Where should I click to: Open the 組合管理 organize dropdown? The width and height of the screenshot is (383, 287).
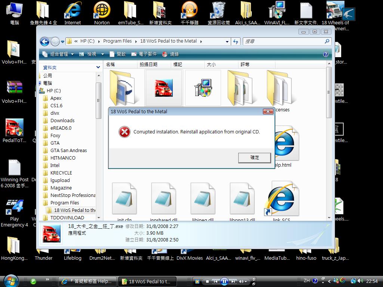point(58,54)
